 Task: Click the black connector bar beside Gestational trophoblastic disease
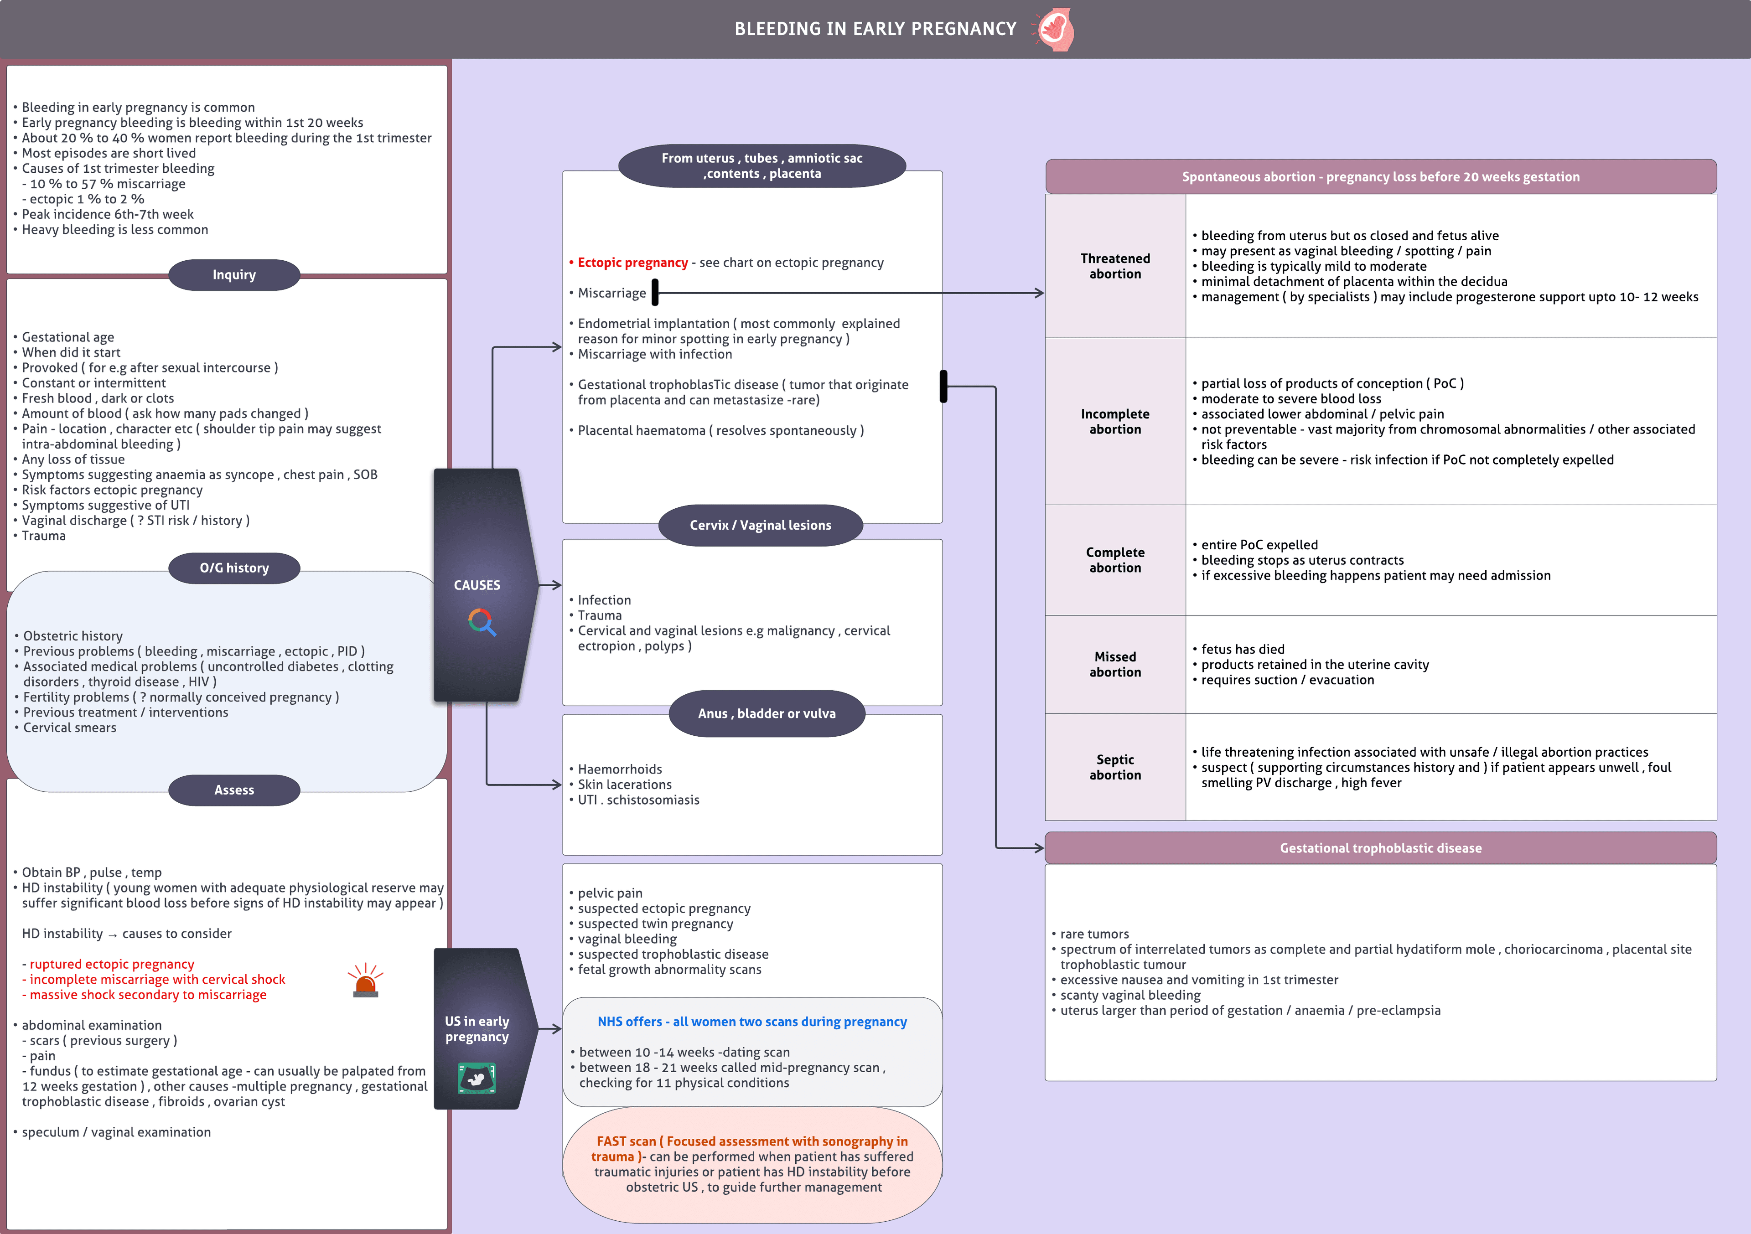943,387
